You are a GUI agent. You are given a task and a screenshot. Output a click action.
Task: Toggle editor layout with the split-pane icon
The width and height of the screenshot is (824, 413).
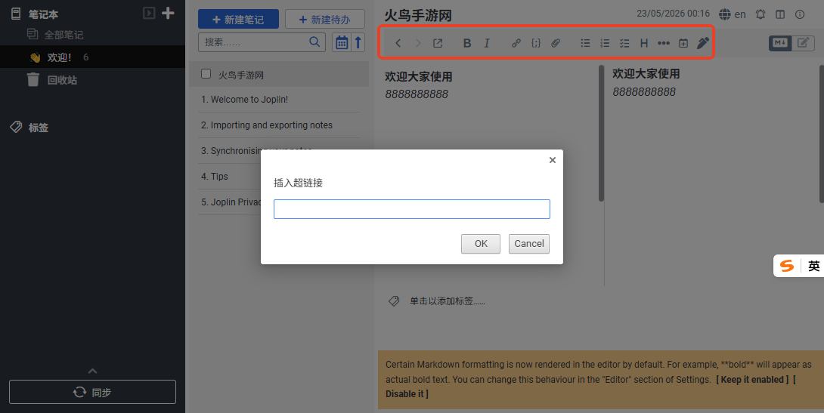point(780,14)
